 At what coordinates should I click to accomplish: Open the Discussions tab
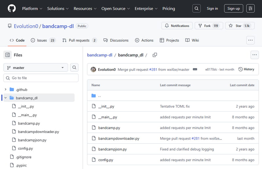pos(116,40)
